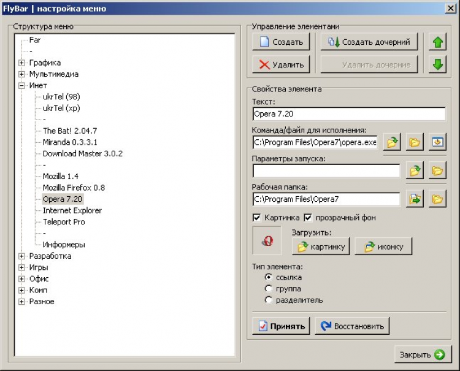Click first folder icon beside Параметры запуска
This screenshot has height=371, width=460.
tap(415, 170)
